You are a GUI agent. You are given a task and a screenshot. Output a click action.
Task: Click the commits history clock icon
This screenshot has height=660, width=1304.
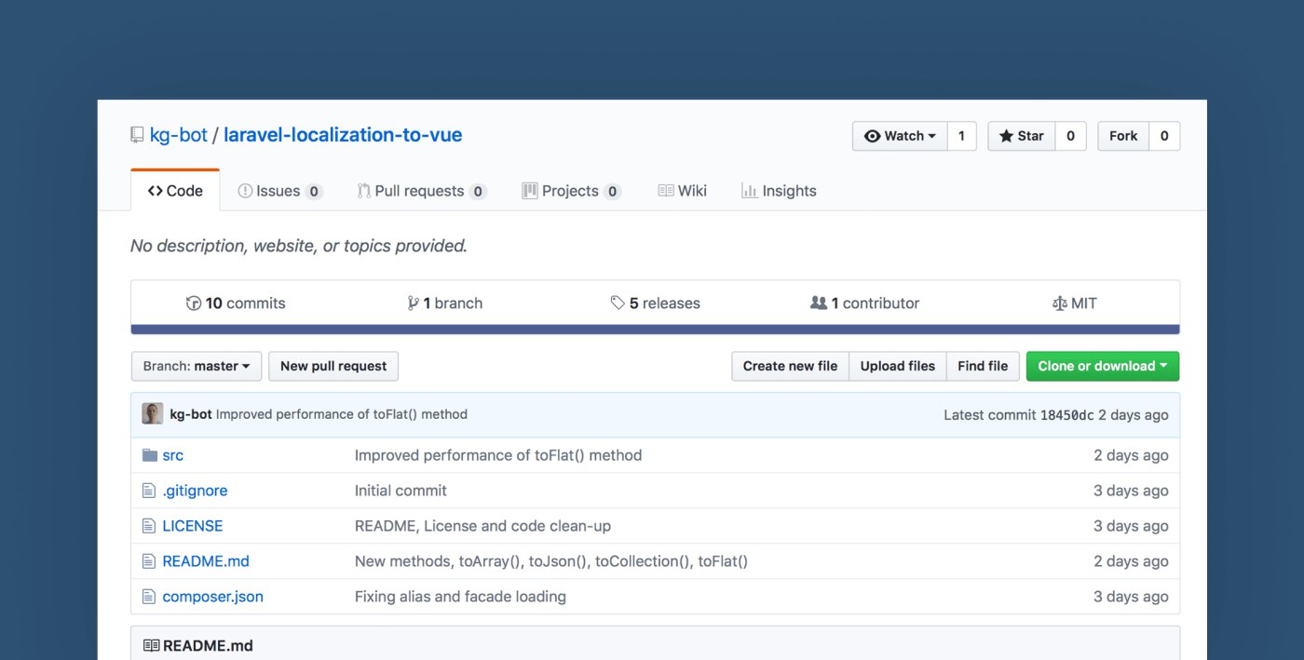pyautogui.click(x=194, y=303)
